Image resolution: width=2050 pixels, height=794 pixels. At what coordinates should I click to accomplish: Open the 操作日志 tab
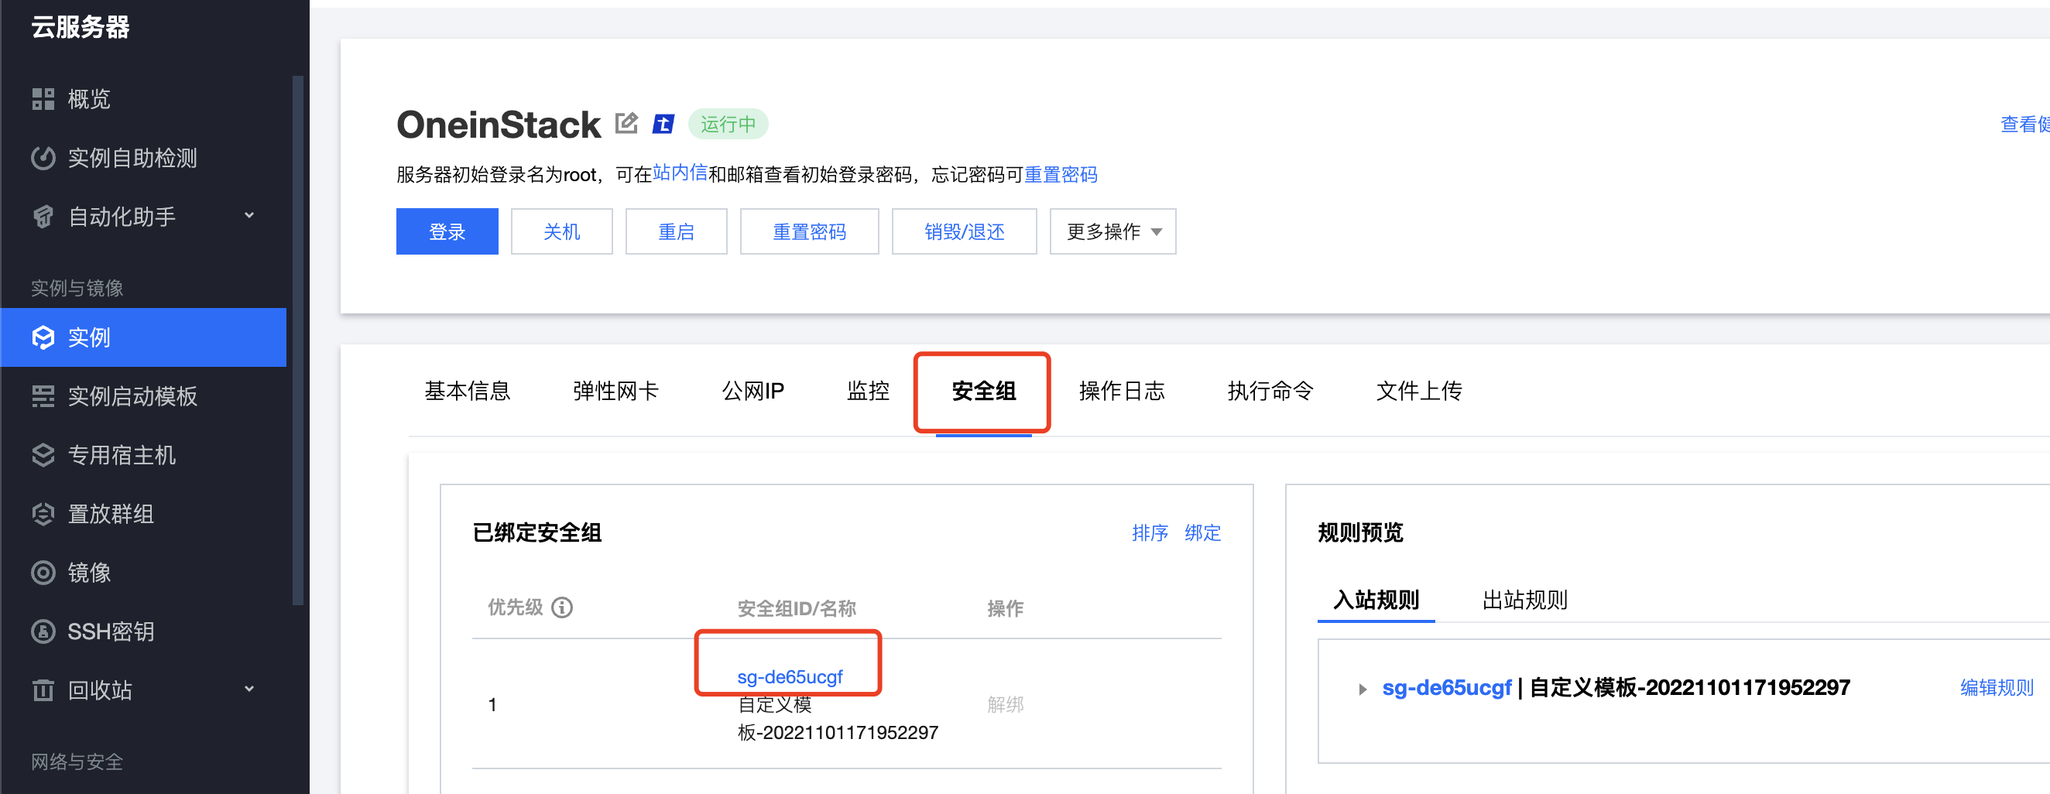pos(1122,391)
